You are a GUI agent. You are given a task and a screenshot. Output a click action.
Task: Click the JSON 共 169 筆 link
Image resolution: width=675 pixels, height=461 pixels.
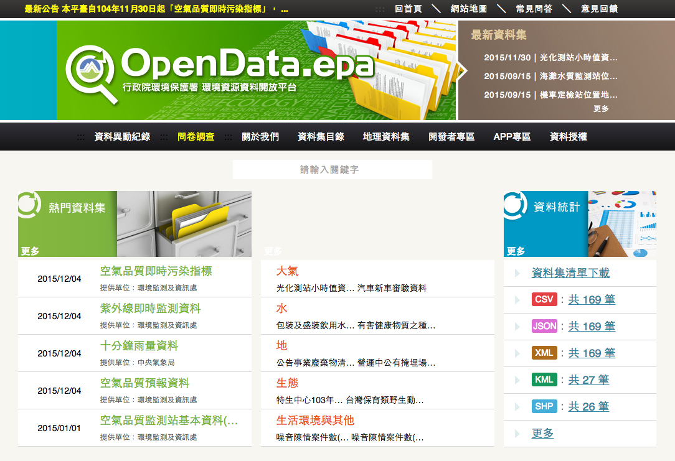[592, 327]
